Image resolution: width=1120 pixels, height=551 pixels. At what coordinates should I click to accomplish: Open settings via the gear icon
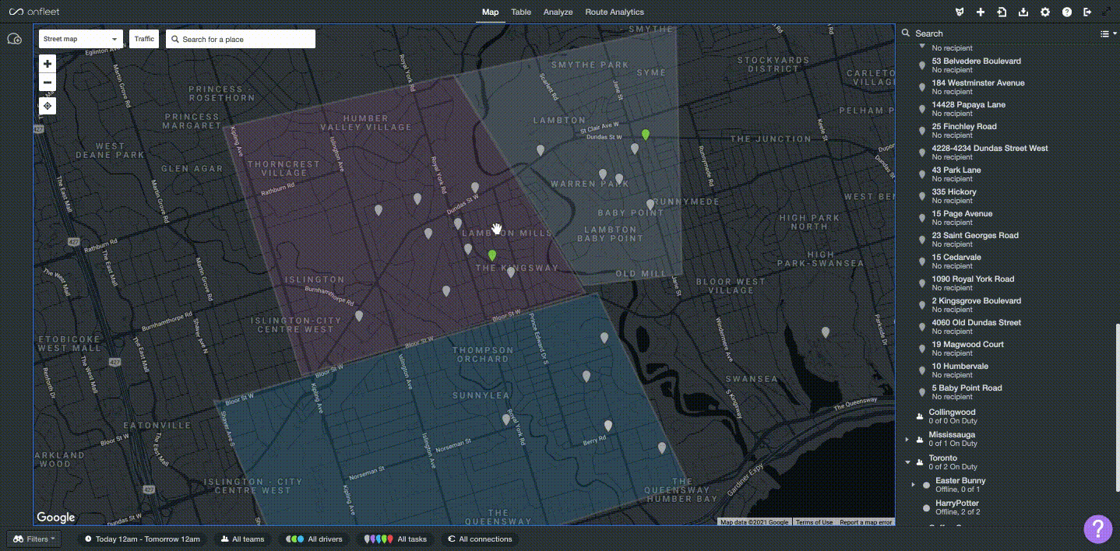[1045, 12]
